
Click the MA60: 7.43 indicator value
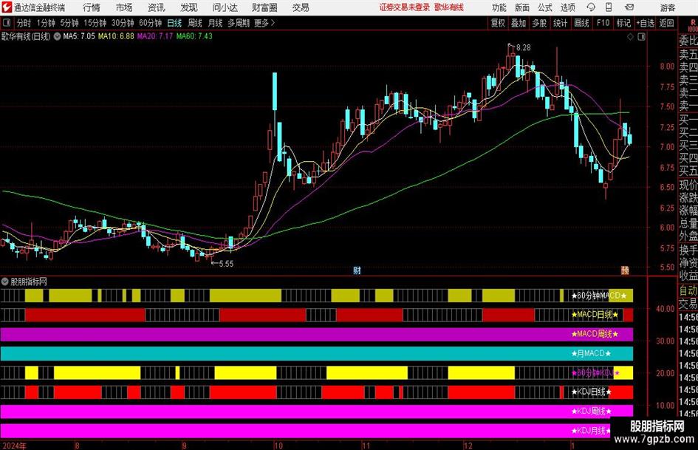point(194,36)
